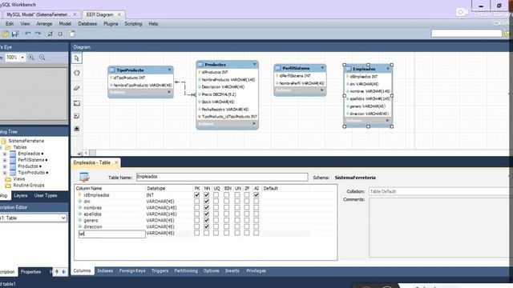Undo last action in toolbar
513x288 pixels.
(28, 34)
